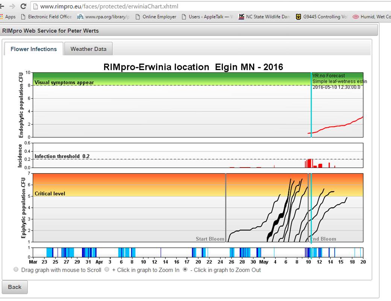The width and height of the screenshot is (391, 301).
Task: Switch to the Weather Data tab
Action: [88, 49]
